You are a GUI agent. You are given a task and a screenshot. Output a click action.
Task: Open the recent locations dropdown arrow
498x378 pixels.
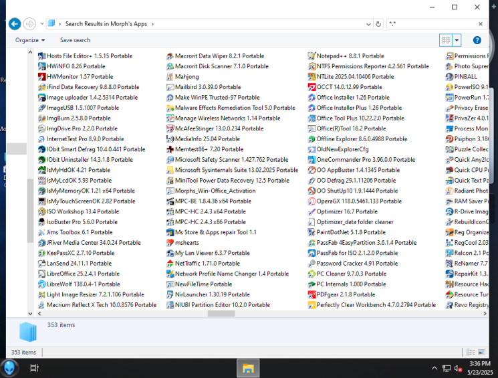[x=42, y=24]
